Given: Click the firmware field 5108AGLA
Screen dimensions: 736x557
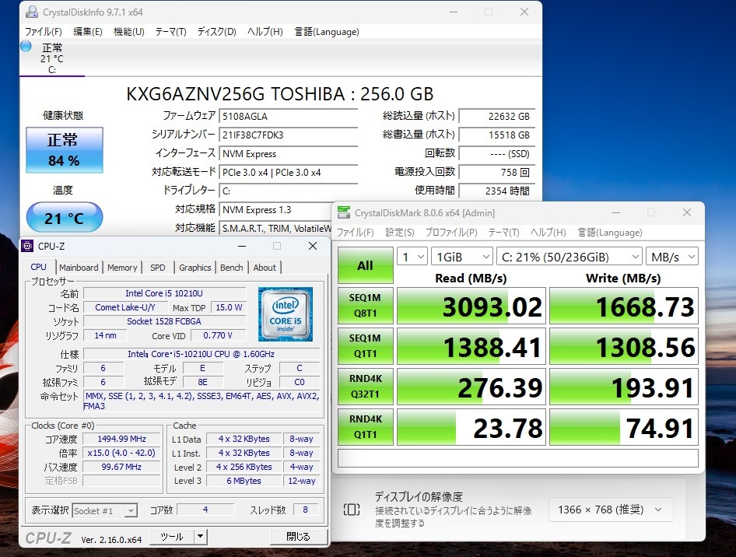Looking at the screenshot, I should pos(288,117).
